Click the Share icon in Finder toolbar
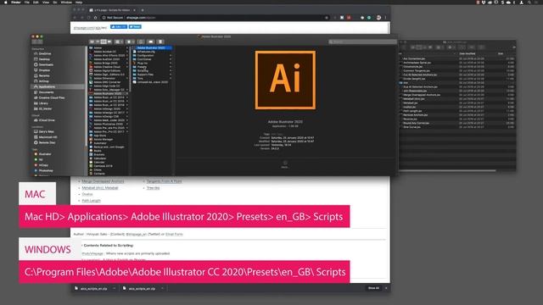 (141, 42)
